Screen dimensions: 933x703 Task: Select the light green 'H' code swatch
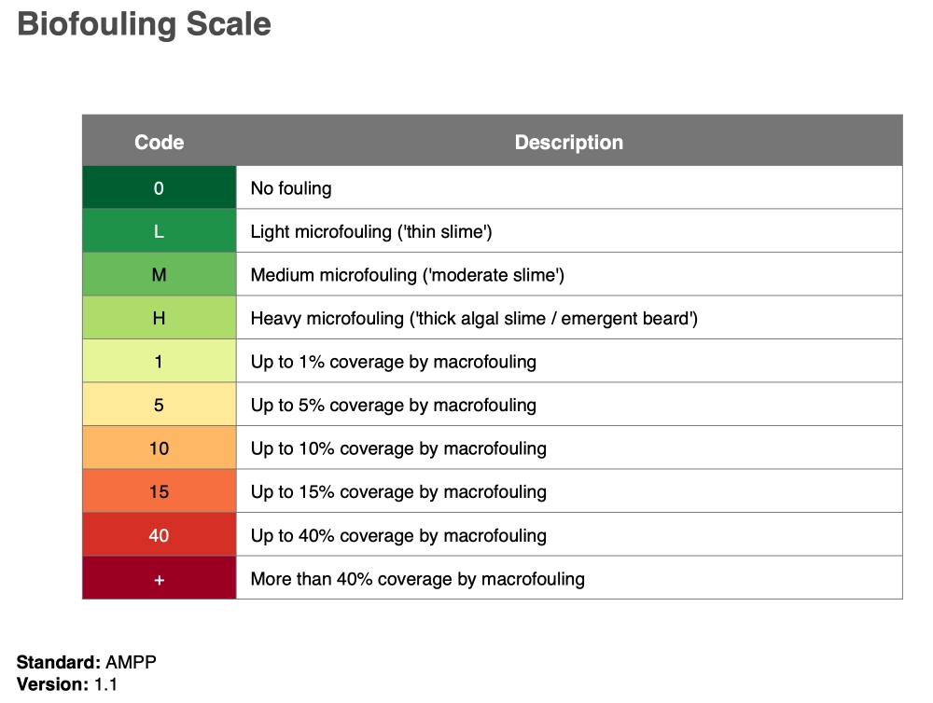pyautogui.click(x=159, y=318)
